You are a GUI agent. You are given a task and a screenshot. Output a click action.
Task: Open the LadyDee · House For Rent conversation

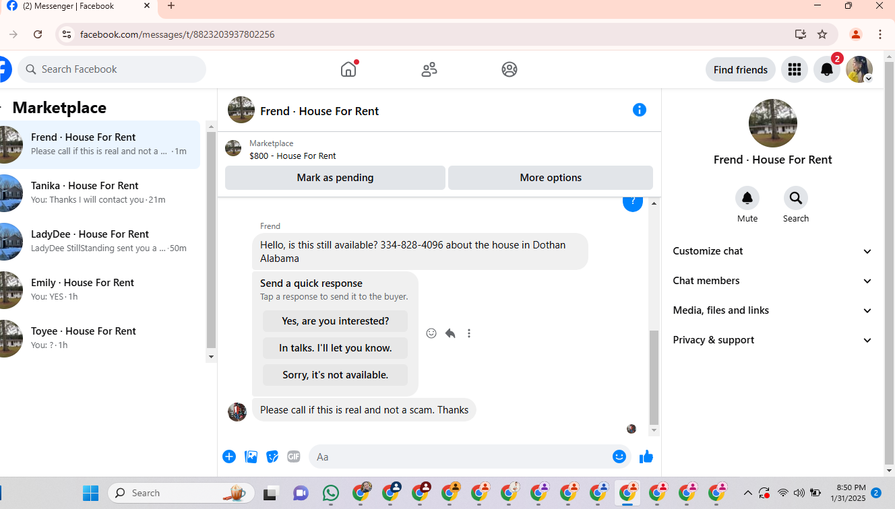click(x=100, y=241)
